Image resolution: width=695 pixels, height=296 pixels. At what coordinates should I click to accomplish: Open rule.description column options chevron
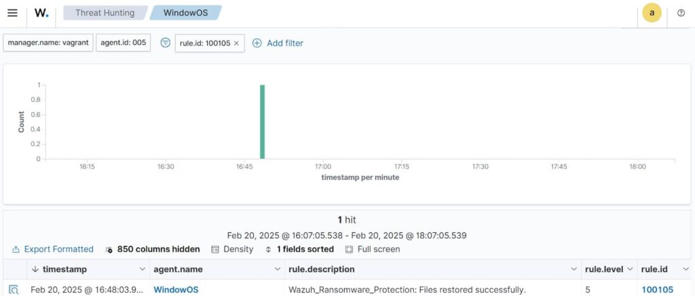tap(574, 269)
